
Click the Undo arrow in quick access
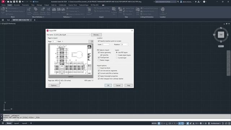pos(23,2)
